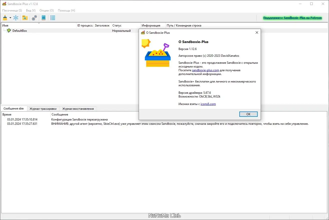This screenshot has height=220, width=329.
Task: Select the DefaultBox tree row
Action: 164,30
